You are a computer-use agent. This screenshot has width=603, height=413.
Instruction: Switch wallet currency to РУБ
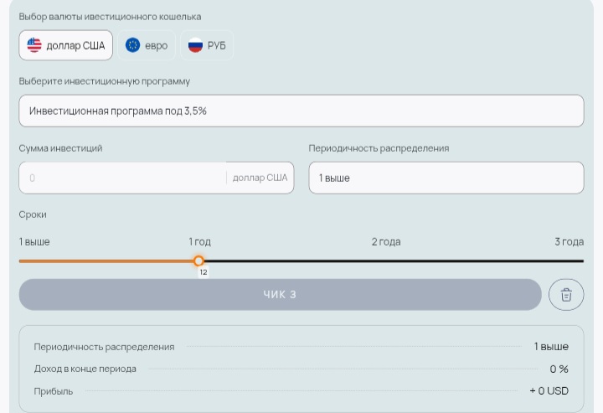click(x=207, y=45)
